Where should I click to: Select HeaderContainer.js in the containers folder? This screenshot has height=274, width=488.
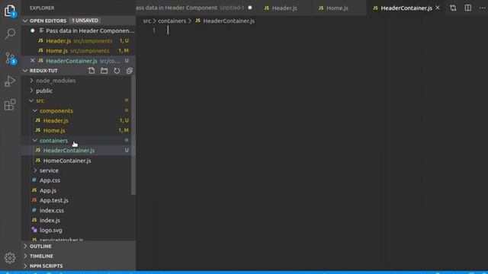pos(69,151)
